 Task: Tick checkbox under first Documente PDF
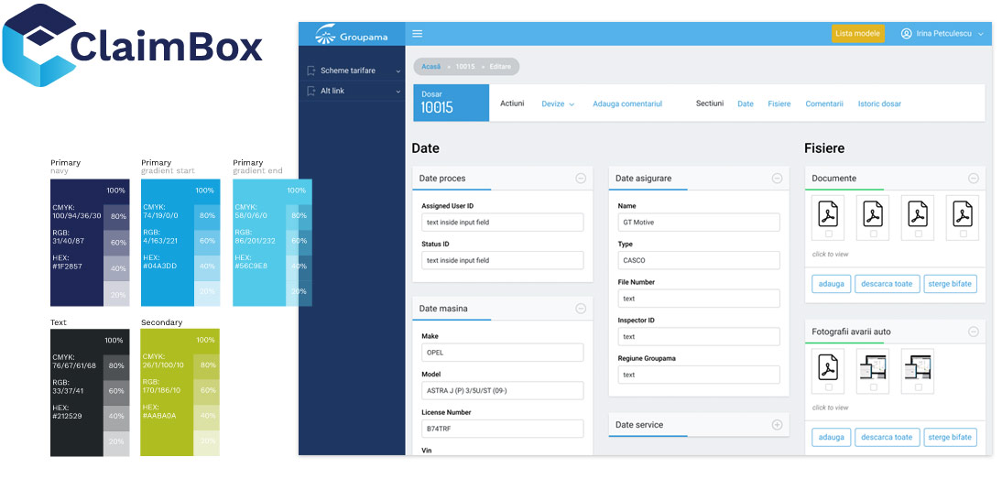pyautogui.click(x=829, y=234)
